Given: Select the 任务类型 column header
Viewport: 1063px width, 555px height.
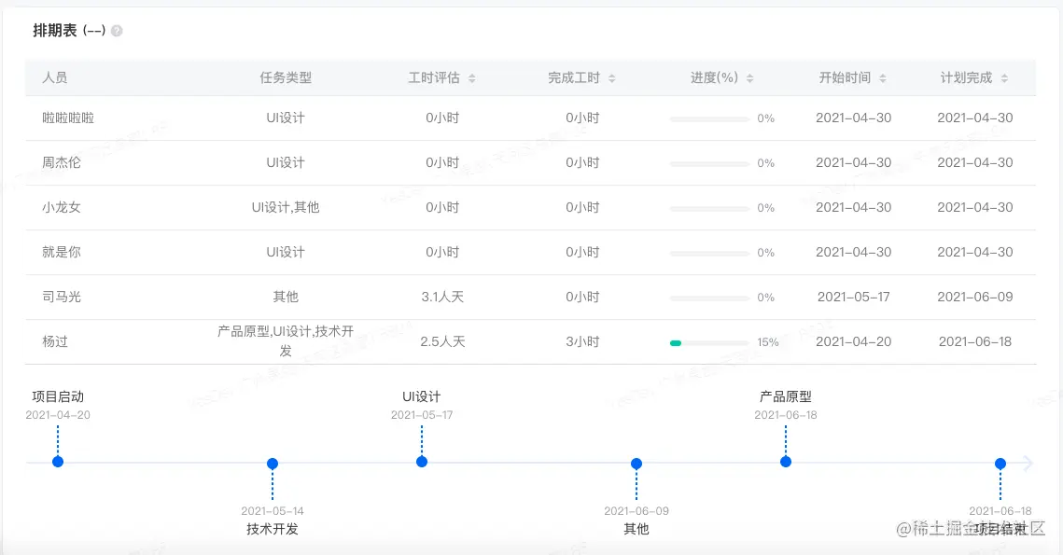Looking at the screenshot, I should (285, 77).
